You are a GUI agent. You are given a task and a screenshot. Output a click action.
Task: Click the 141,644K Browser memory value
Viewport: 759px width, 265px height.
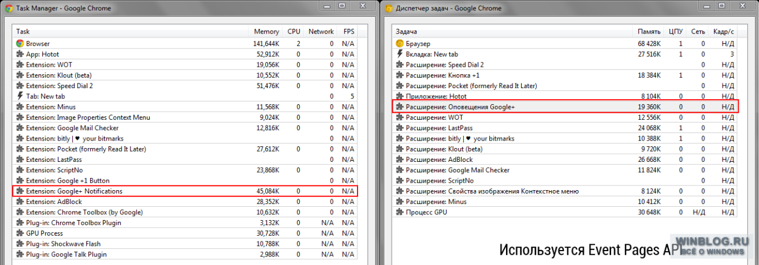coord(266,44)
